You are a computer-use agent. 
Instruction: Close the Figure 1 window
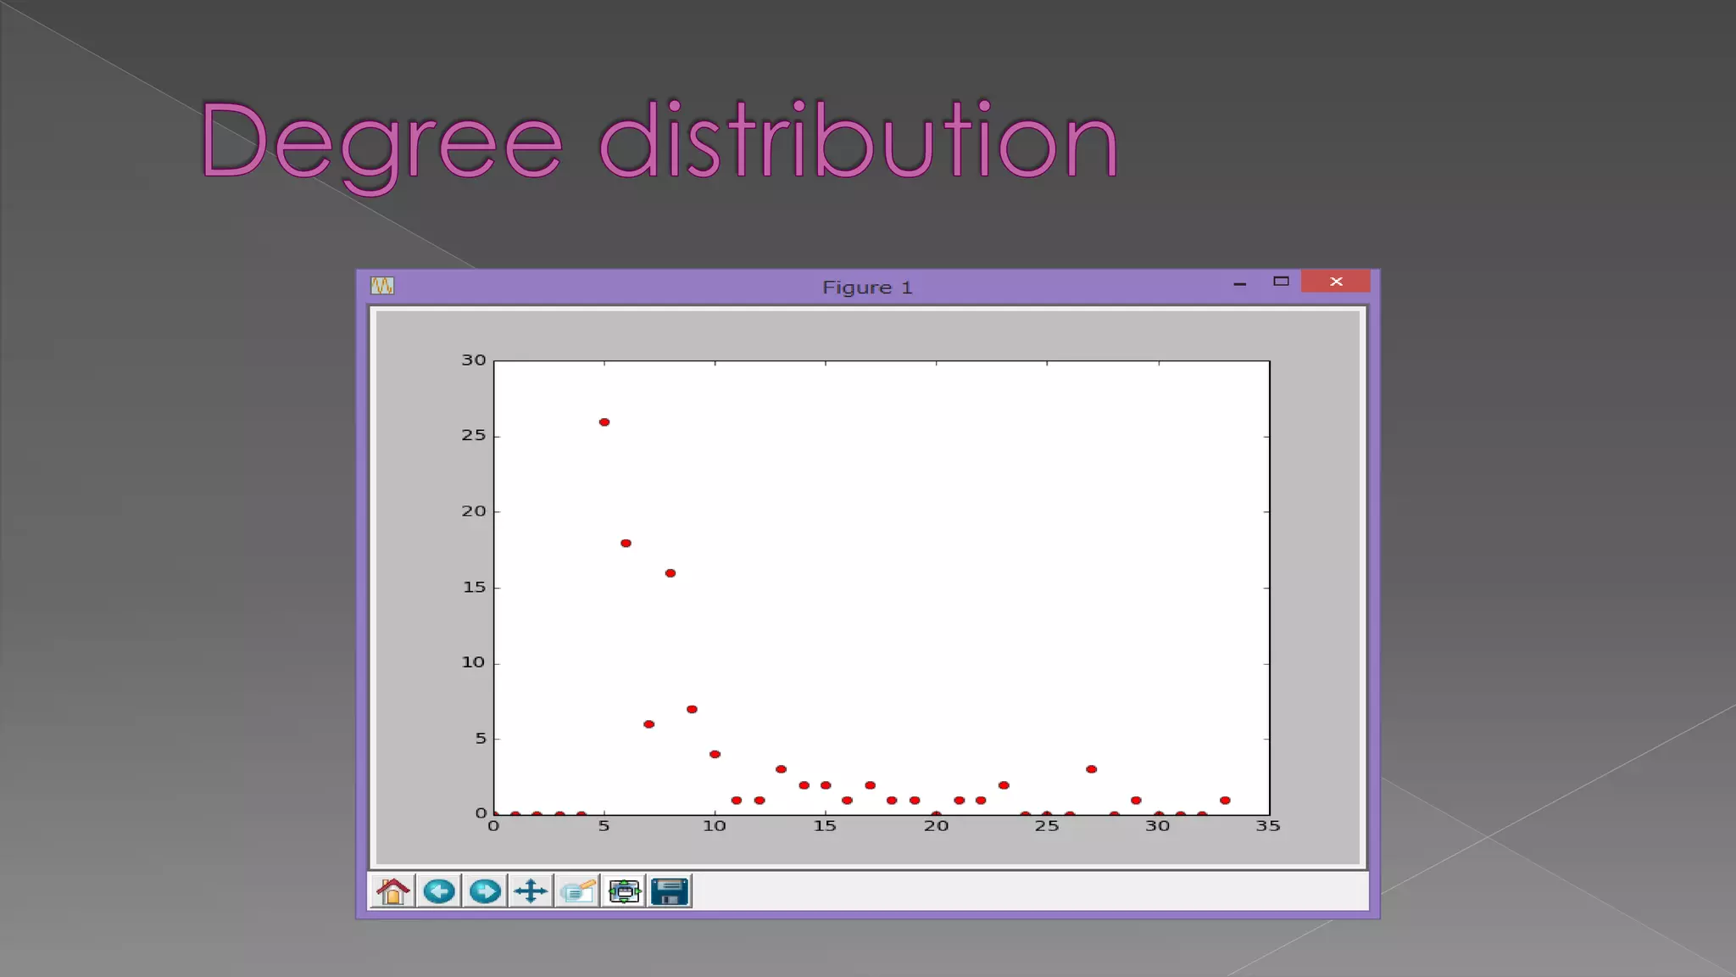(1336, 282)
